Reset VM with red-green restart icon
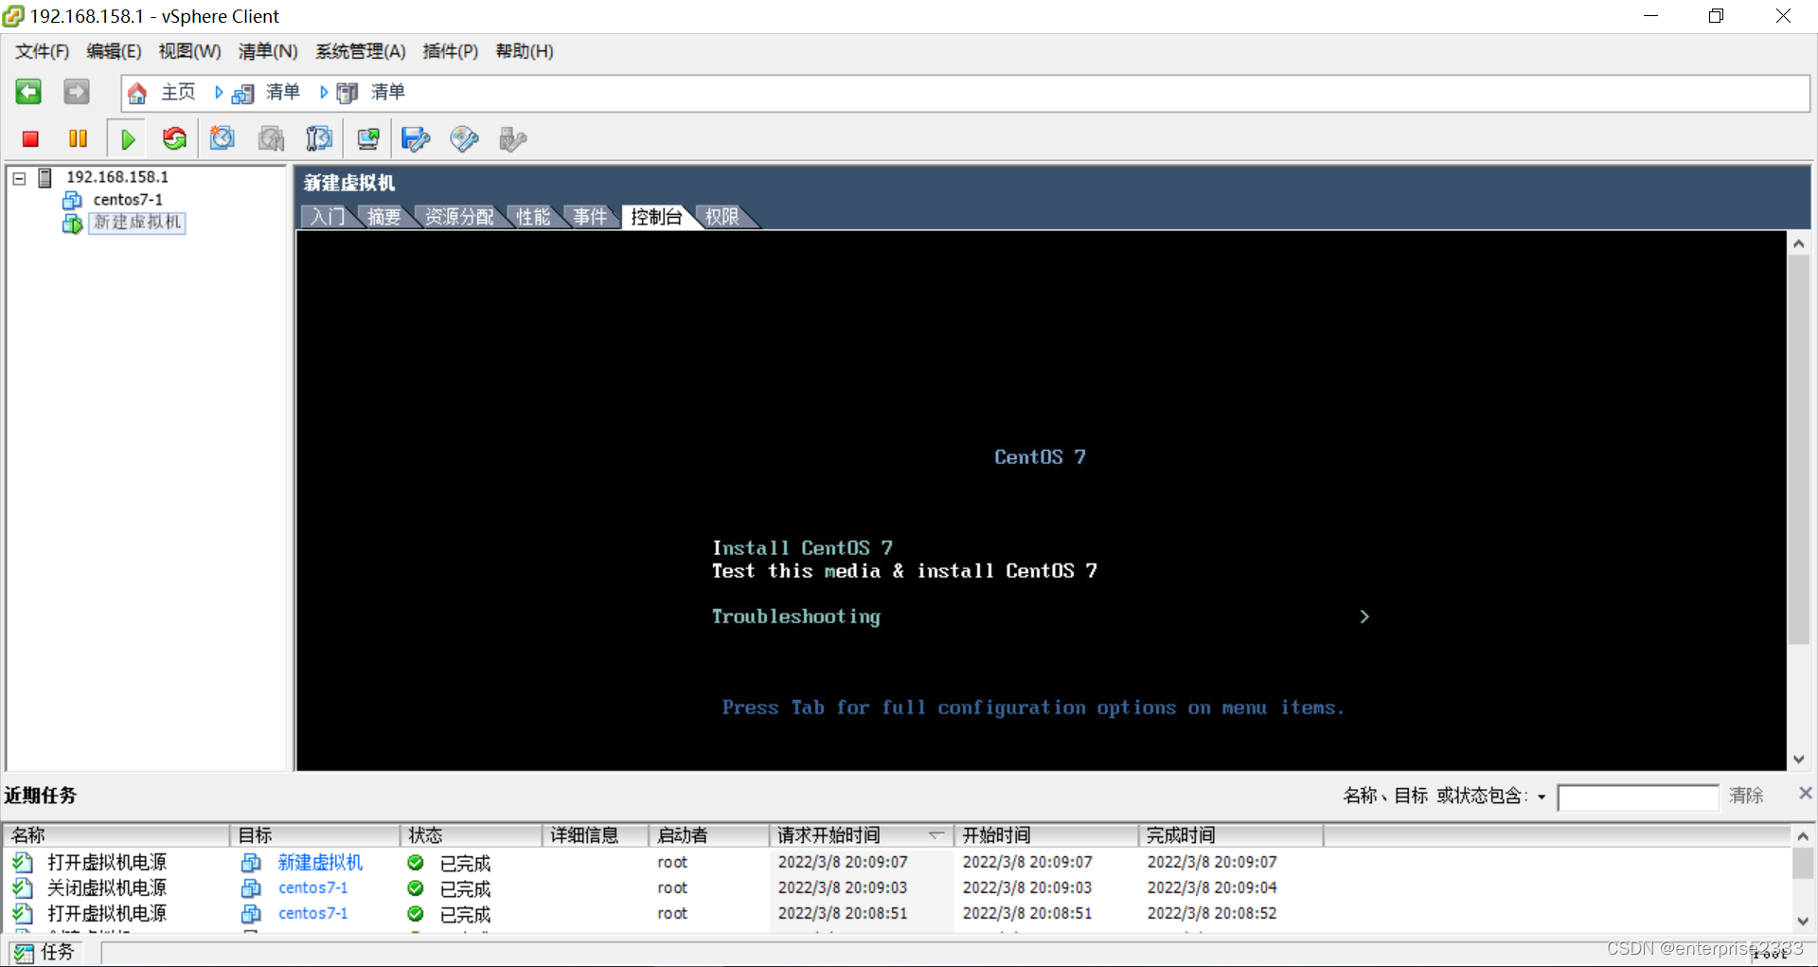The width and height of the screenshot is (1818, 967). click(174, 139)
